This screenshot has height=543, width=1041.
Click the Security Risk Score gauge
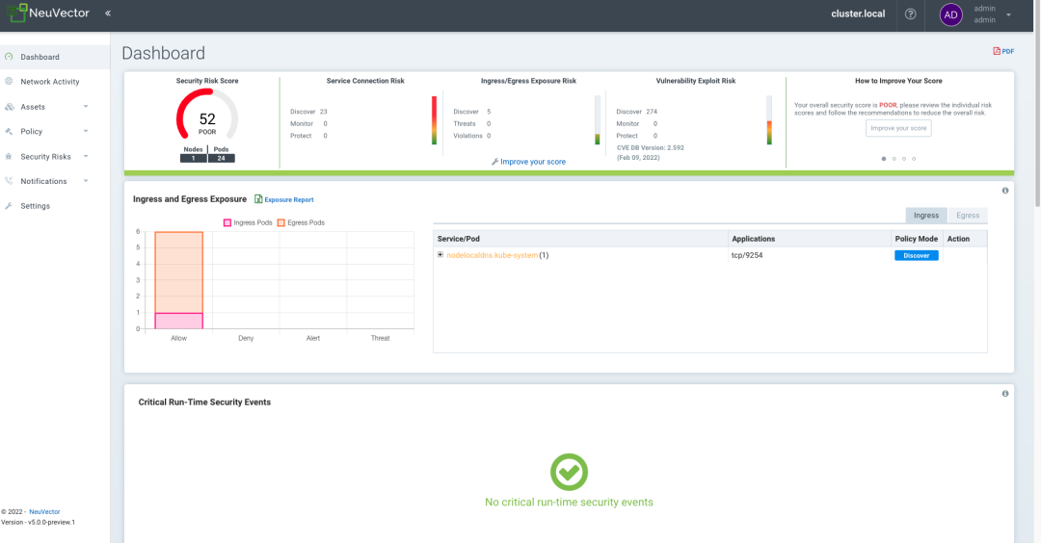(x=207, y=116)
